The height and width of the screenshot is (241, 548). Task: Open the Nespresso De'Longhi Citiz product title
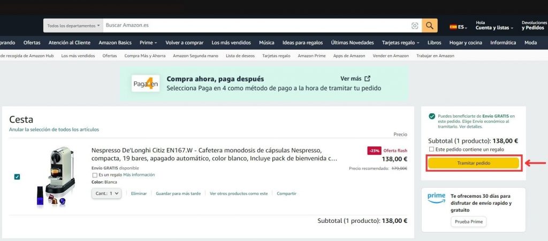(214, 154)
